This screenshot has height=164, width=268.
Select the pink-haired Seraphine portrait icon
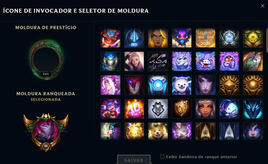coord(134,61)
